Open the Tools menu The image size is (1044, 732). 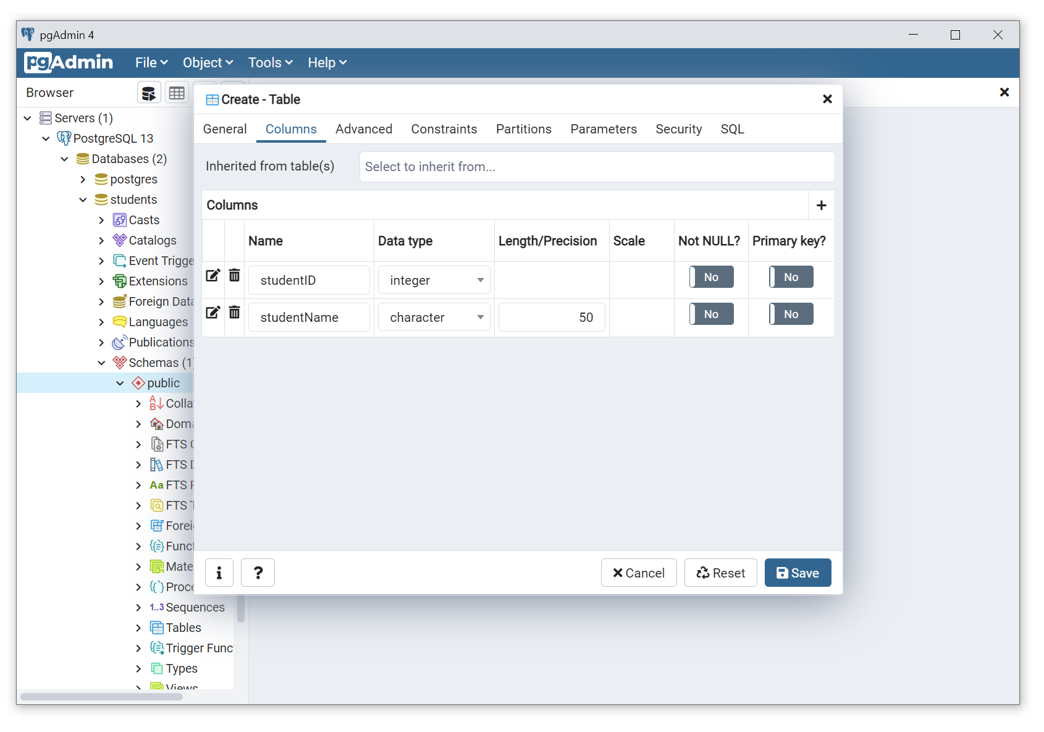click(270, 62)
